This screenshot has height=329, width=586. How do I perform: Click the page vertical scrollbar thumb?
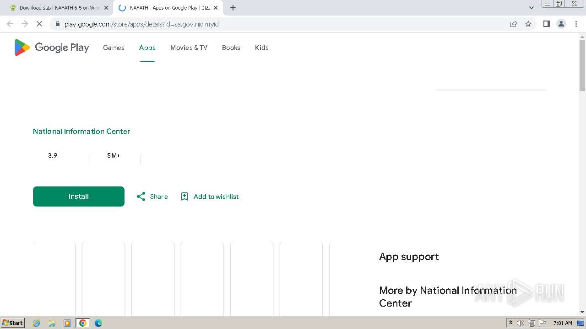[582, 65]
